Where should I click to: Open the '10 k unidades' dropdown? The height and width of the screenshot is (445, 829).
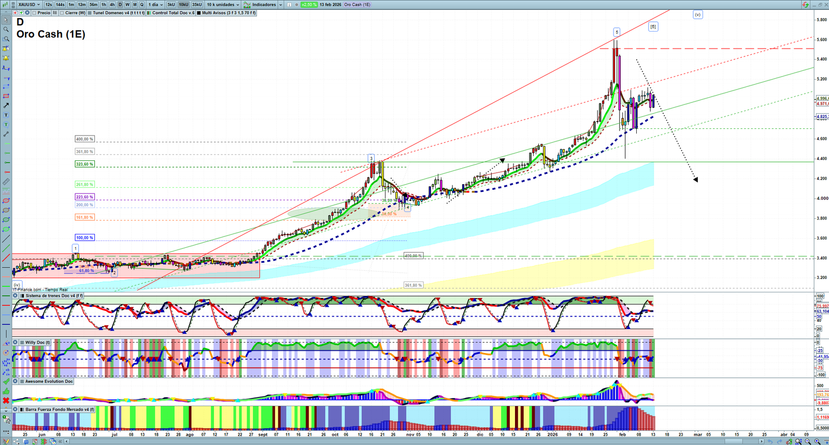pyautogui.click(x=223, y=5)
